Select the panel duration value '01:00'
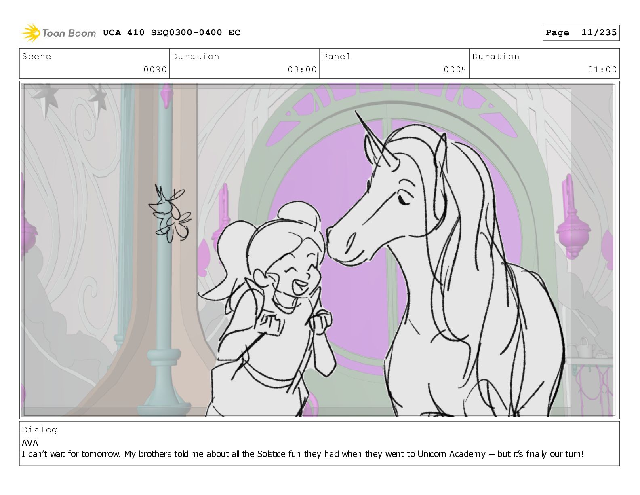 [602, 70]
